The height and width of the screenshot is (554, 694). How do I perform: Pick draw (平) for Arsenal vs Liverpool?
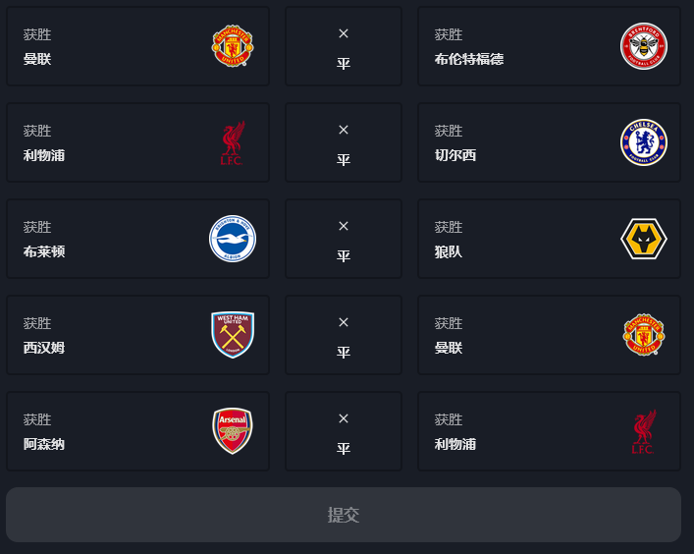(x=344, y=432)
